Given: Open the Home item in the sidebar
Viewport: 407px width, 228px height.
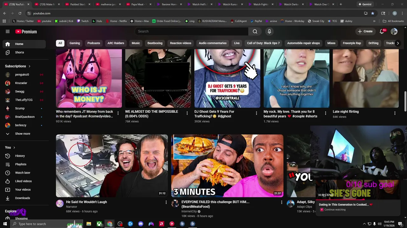Looking at the screenshot, I should tap(24, 44).
